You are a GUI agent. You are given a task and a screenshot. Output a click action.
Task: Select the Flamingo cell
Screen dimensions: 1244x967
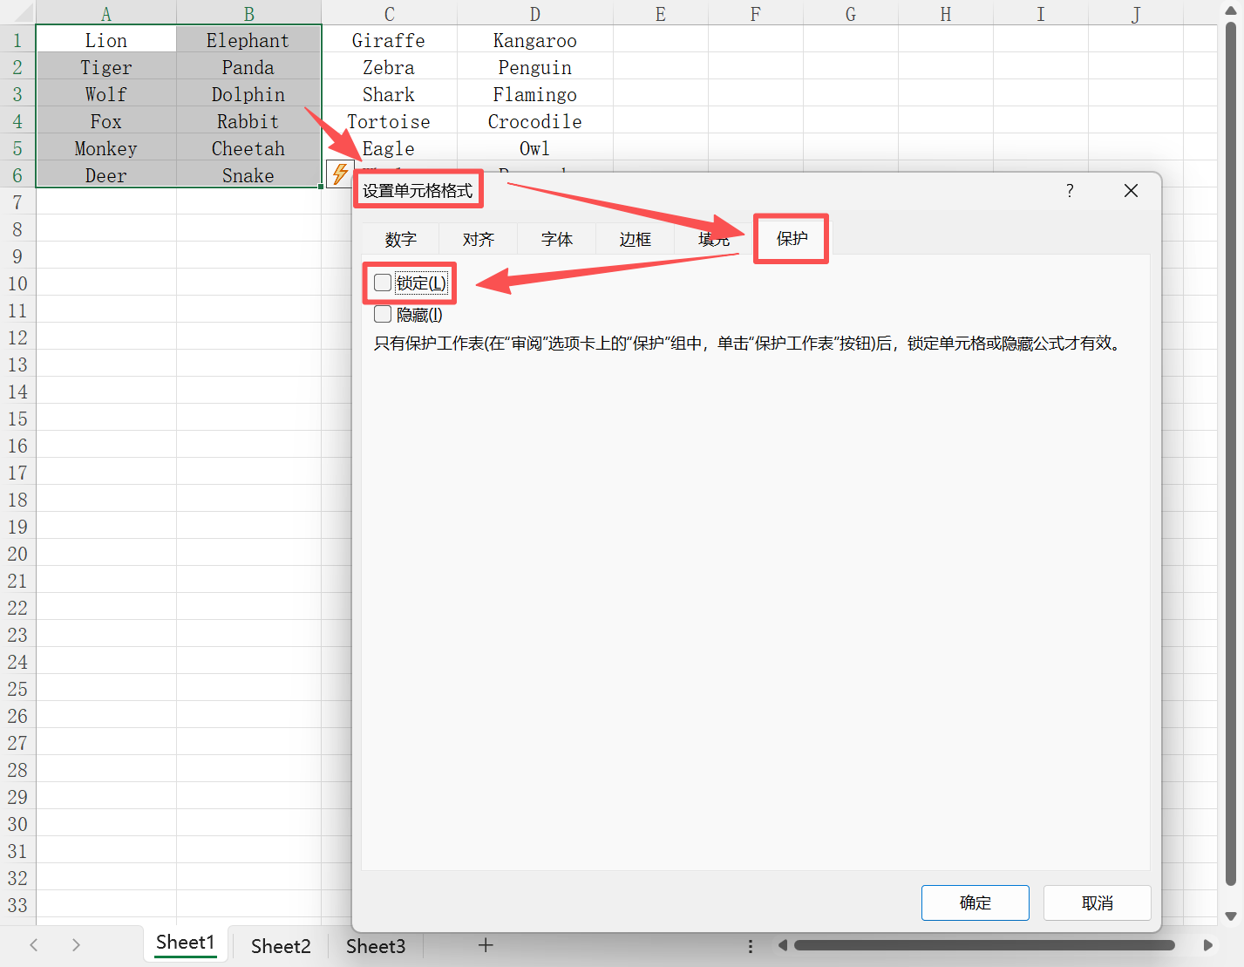(535, 94)
